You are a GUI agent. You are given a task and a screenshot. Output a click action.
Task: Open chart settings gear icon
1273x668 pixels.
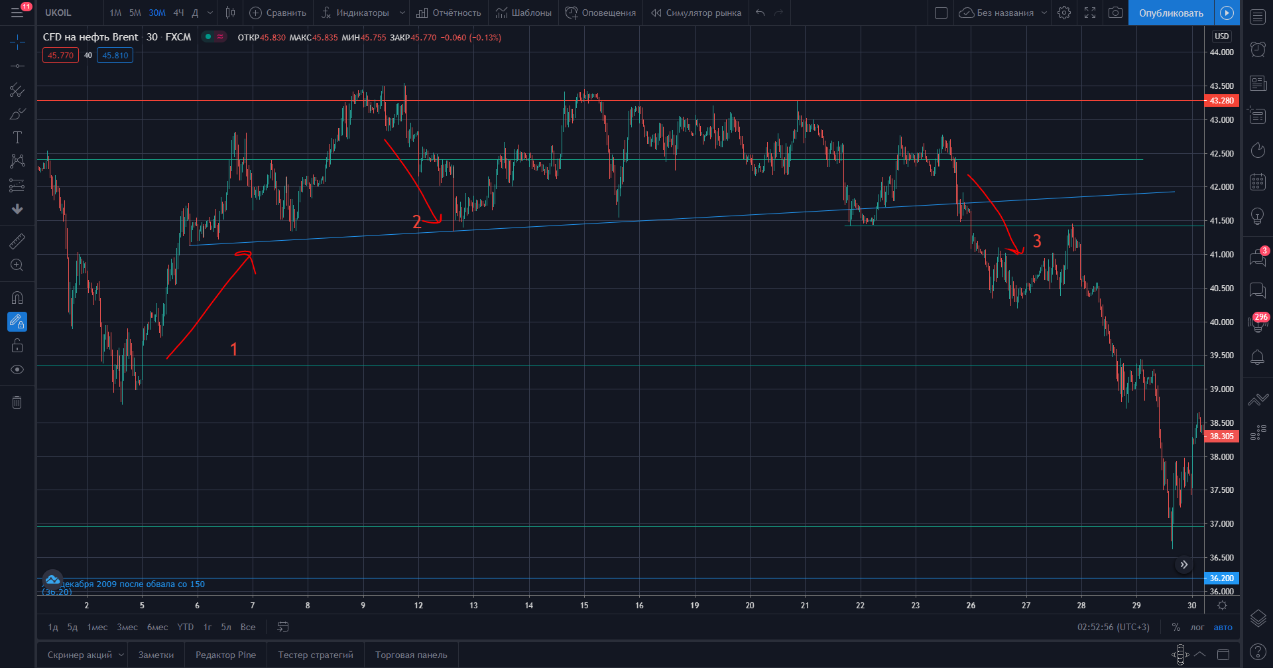pyautogui.click(x=1064, y=13)
